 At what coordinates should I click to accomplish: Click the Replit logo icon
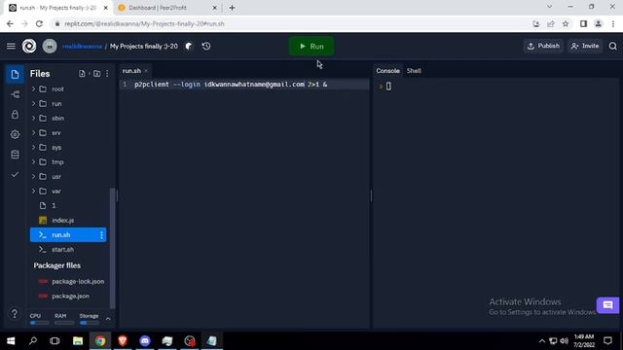pyautogui.click(x=29, y=46)
